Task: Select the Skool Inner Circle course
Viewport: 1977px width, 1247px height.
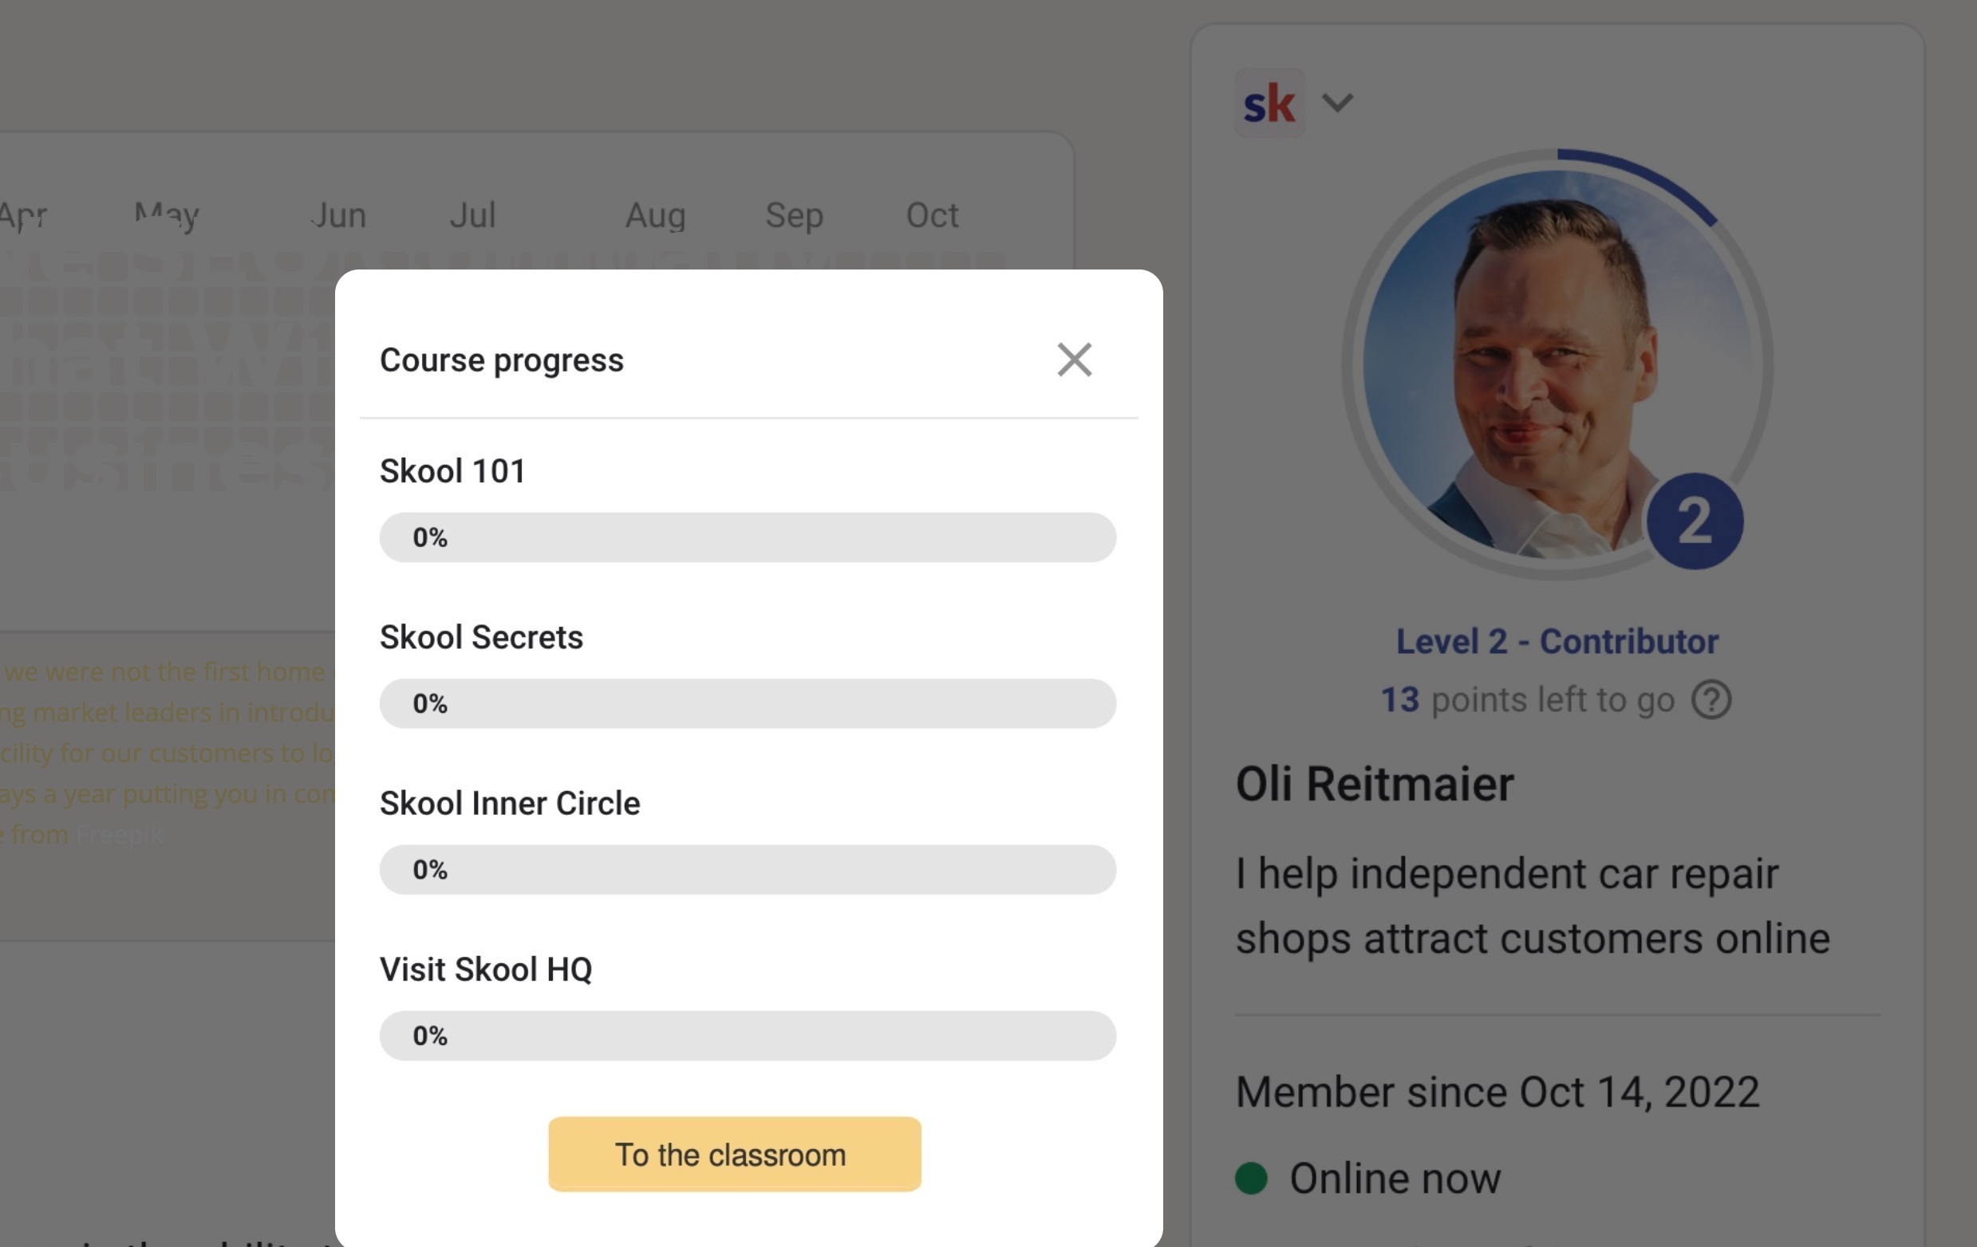Action: coord(509,803)
